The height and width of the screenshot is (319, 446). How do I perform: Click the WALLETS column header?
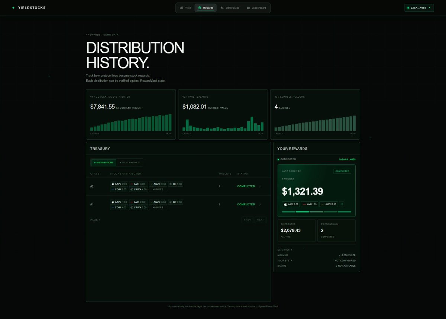tap(225, 173)
